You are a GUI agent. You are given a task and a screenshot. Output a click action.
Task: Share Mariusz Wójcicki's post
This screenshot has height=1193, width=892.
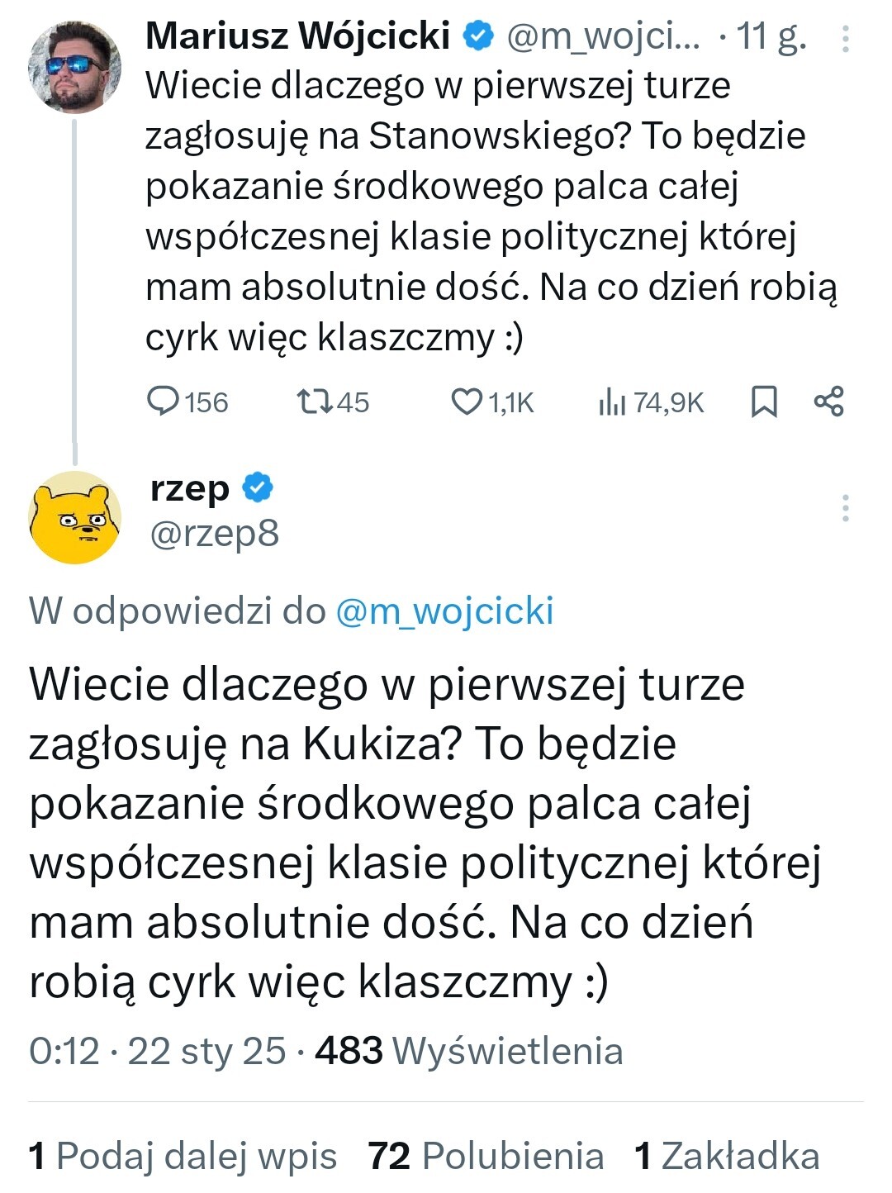click(x=828, y=402)
